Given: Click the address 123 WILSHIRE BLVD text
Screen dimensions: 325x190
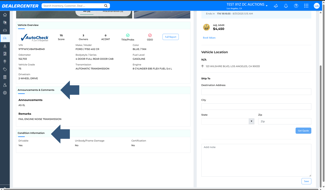Looking at the screenshot, I should click(x=233, y=66).
